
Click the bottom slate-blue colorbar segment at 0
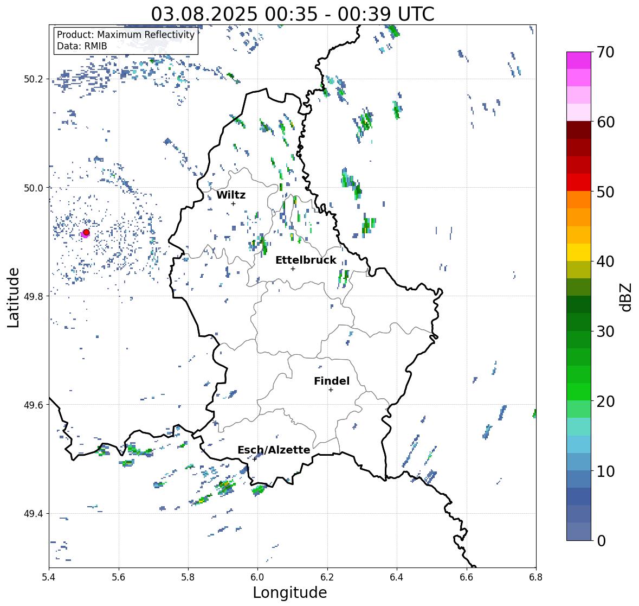coord(579,531)
